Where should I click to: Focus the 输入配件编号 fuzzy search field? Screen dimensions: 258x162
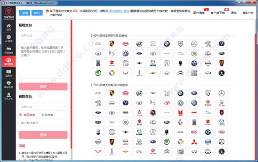[43, 123]
